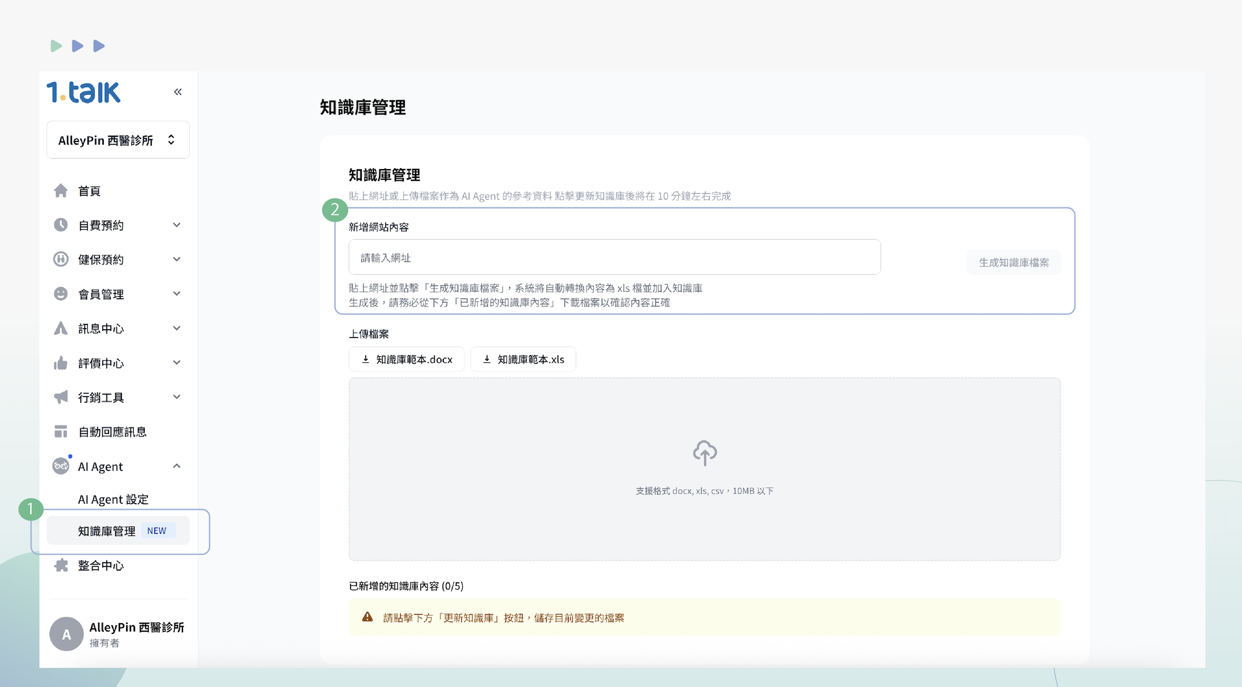
Task: Click the 請輸入網址 URL input field
Action: click(614, 257)
